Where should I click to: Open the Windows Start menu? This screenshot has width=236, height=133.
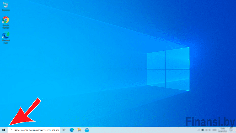(4, 130)
